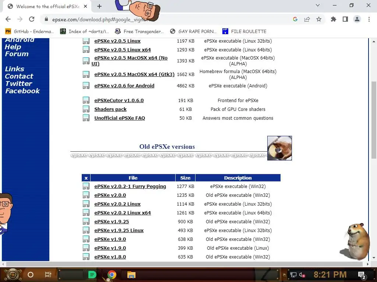
Task: Download ePSXe v1.9.25 Win32 link
Action: [112, 221]
